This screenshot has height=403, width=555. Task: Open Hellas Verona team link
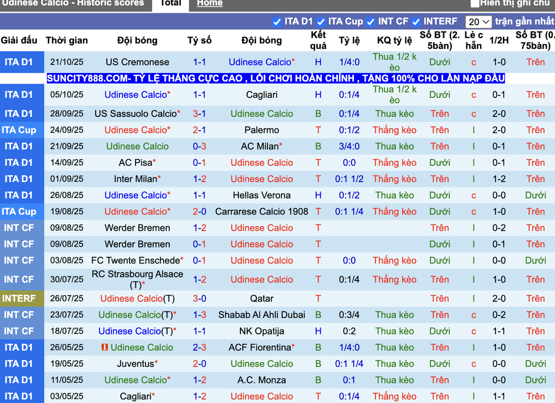(x=261, y=195)
